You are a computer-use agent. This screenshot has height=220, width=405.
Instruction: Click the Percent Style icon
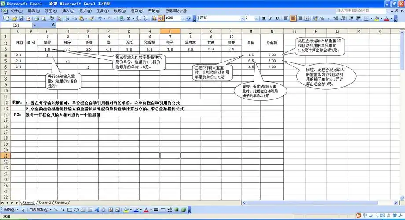322,18
